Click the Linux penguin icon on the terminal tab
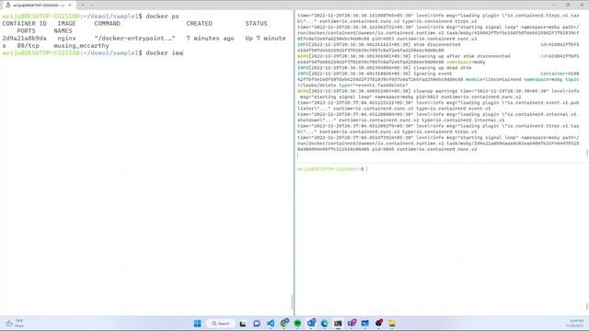This screenshot has width=589, height=331. pos(8,5)
